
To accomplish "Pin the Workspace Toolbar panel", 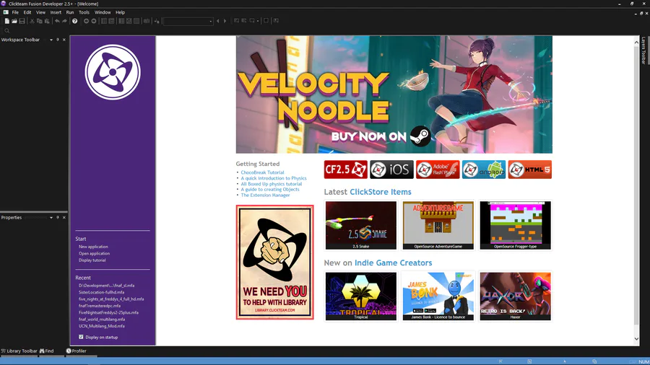I will tap(58, 40).
